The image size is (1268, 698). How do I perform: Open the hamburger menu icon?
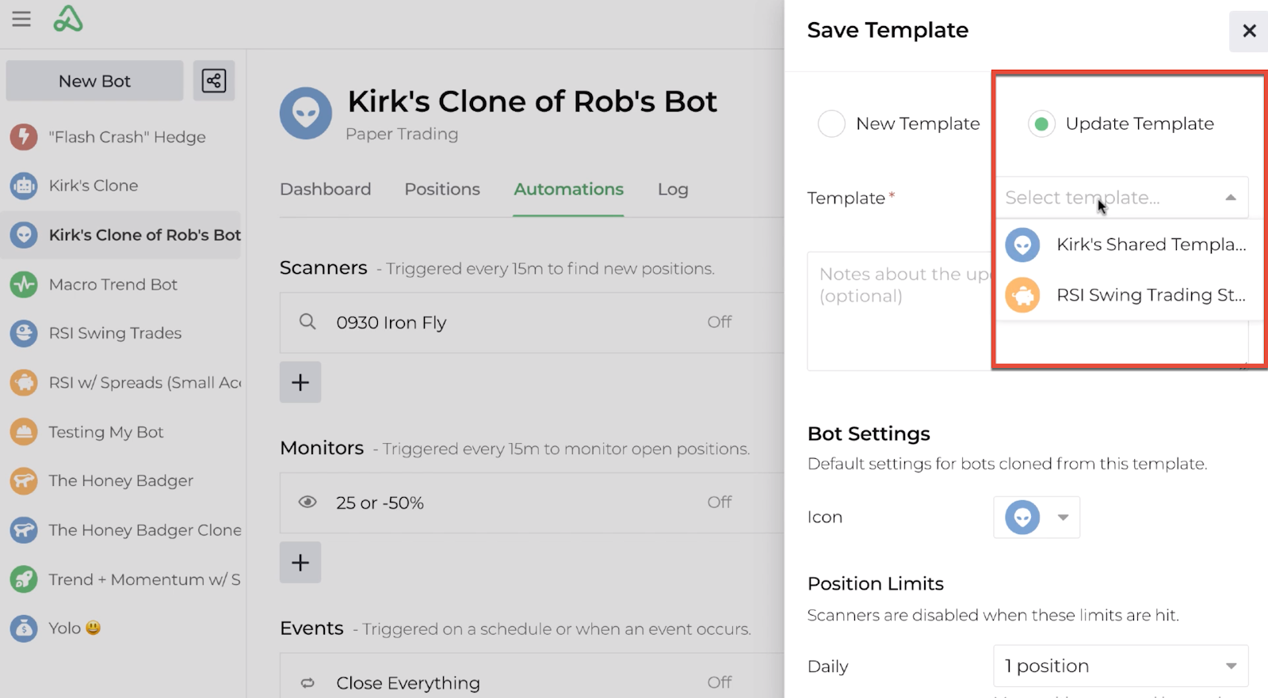click(21, 19)
